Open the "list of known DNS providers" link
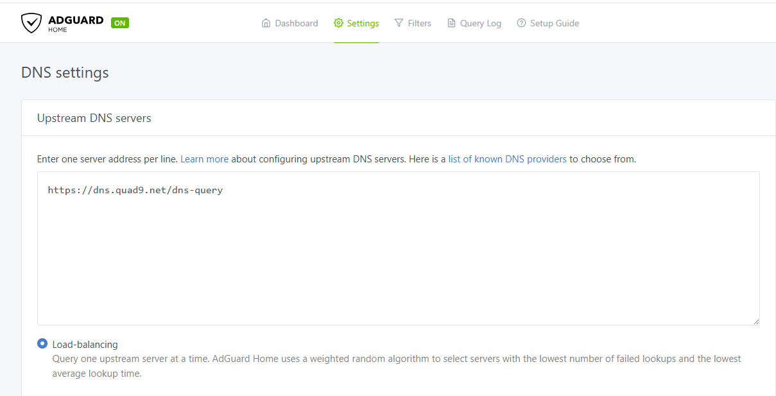The image size is (776, 396). click(507, 159)
